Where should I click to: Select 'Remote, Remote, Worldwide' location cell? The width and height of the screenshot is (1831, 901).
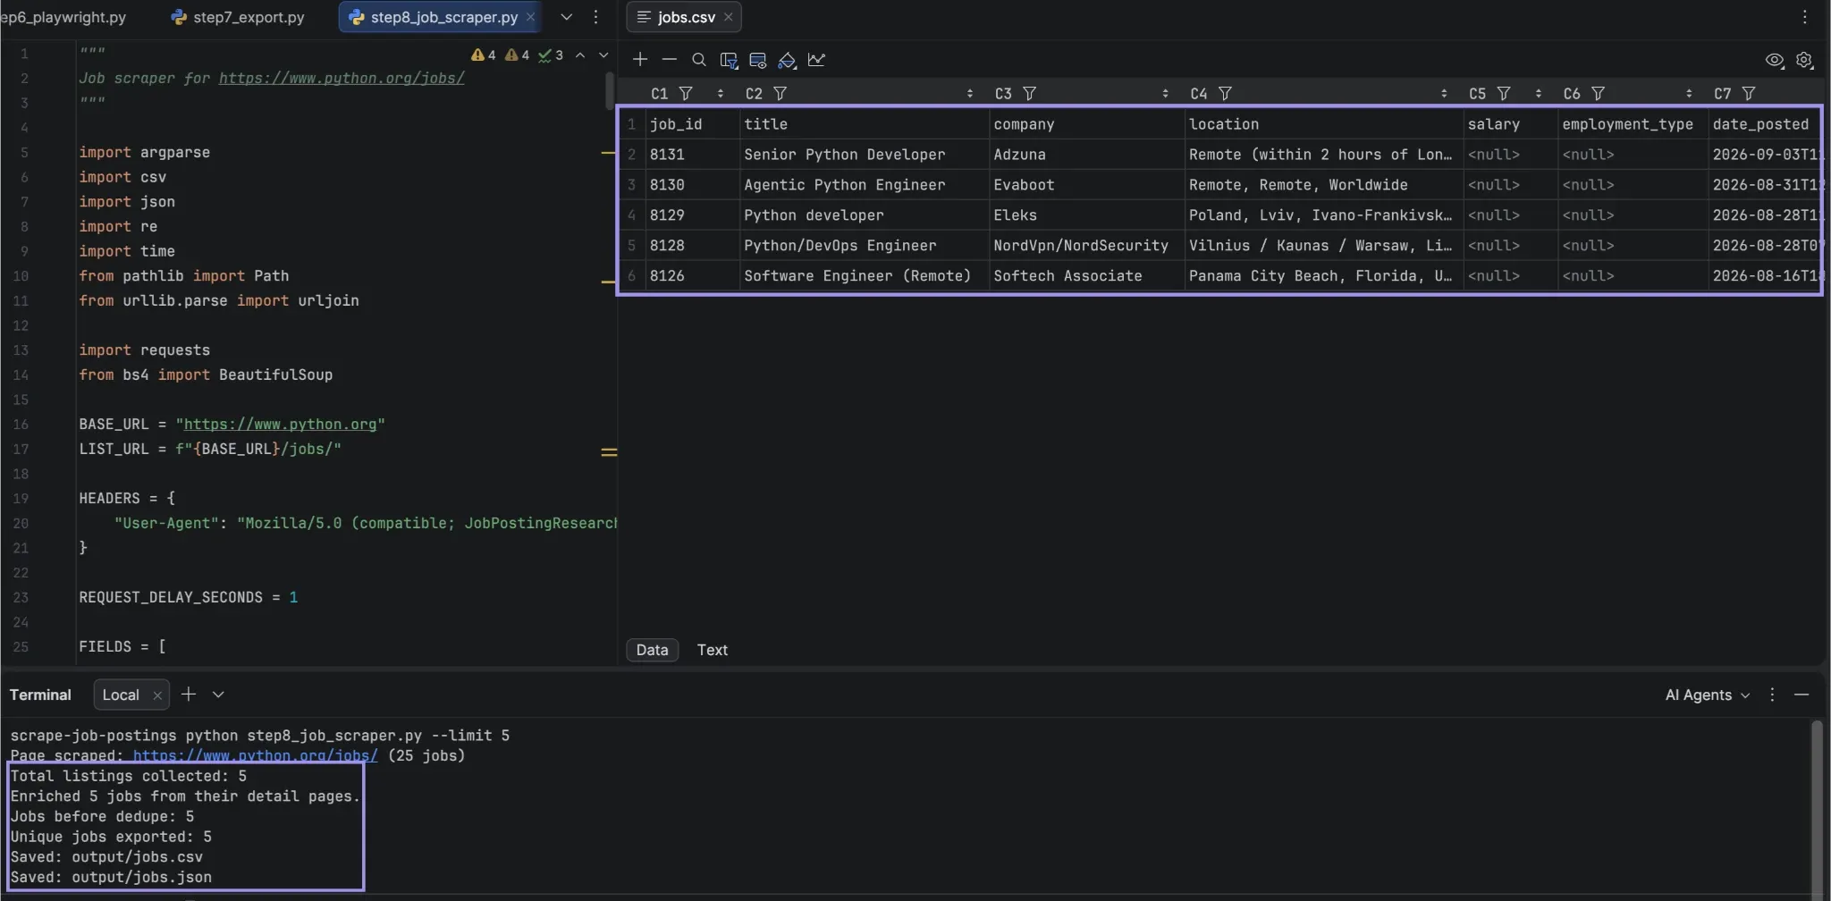point(1324,185)
